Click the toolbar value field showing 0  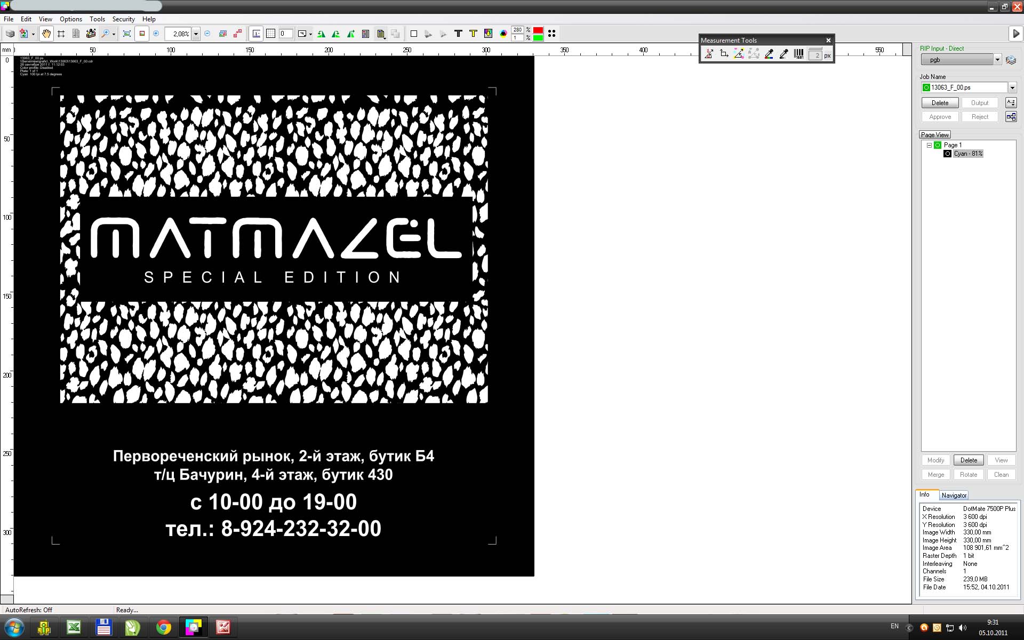point(286,34)
